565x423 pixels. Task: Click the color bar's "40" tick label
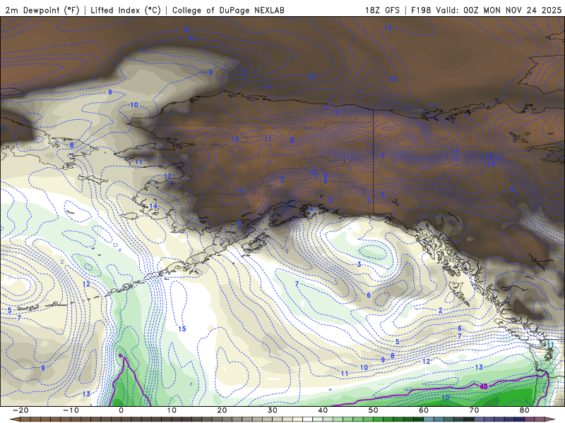[323, 410]
